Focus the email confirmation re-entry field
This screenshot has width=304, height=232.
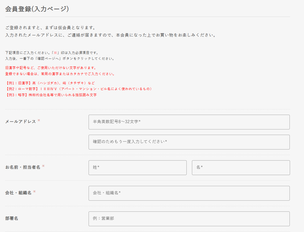point(189,142)
